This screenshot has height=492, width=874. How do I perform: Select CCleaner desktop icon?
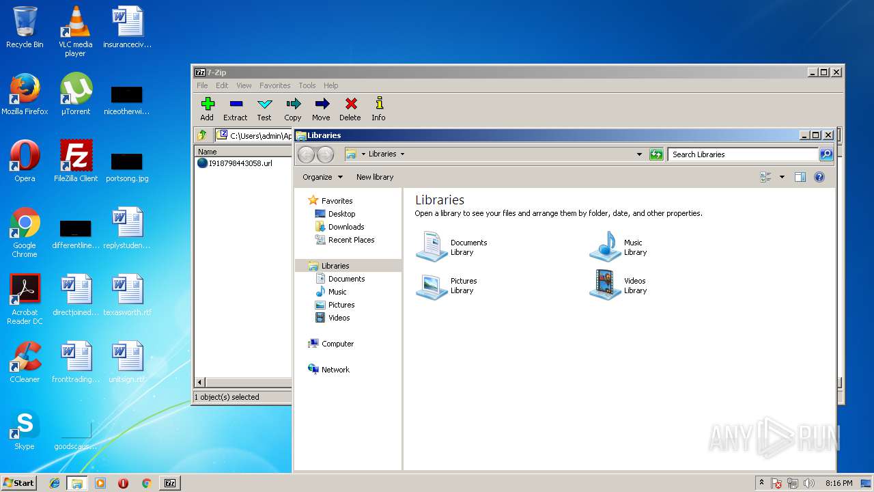click(25, 362)
